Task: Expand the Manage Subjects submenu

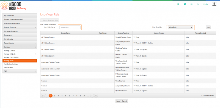Action: point(20,54)
